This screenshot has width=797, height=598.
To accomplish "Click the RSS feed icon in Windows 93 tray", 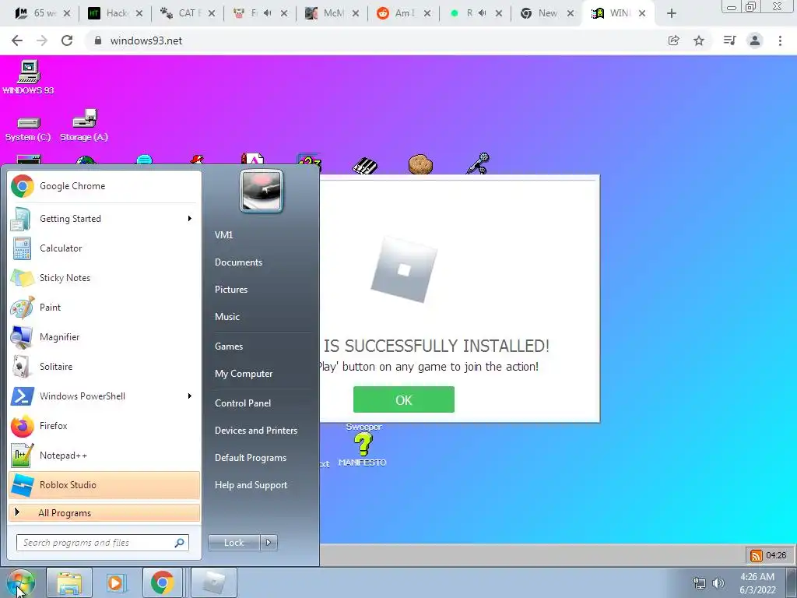I will tap(756, 555).
